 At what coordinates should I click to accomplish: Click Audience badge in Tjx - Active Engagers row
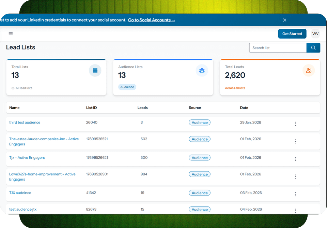pyautogui.click(x=200, y=158)
